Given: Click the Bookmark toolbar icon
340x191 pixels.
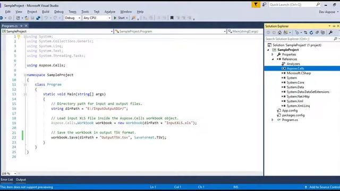Looking at the screenshot, I should (172, 18).
